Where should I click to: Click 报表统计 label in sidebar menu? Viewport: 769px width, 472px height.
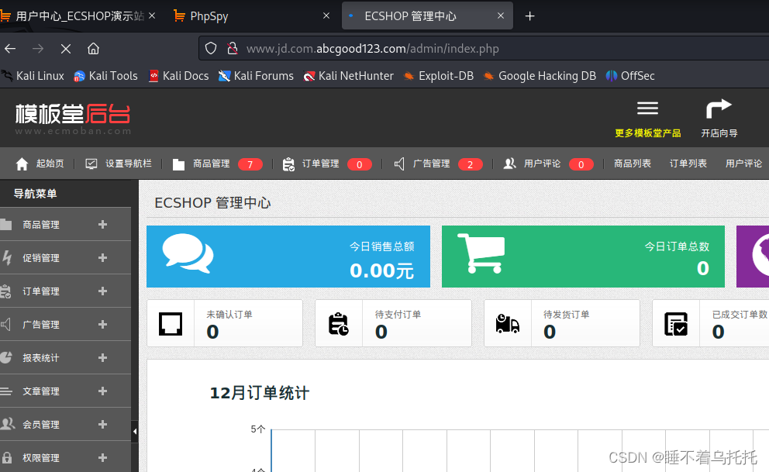pyautogui.click(x=41, y=358)
